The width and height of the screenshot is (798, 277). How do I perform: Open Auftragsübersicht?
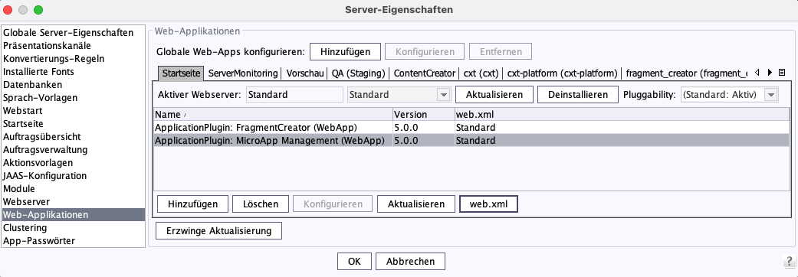point(74,137)
